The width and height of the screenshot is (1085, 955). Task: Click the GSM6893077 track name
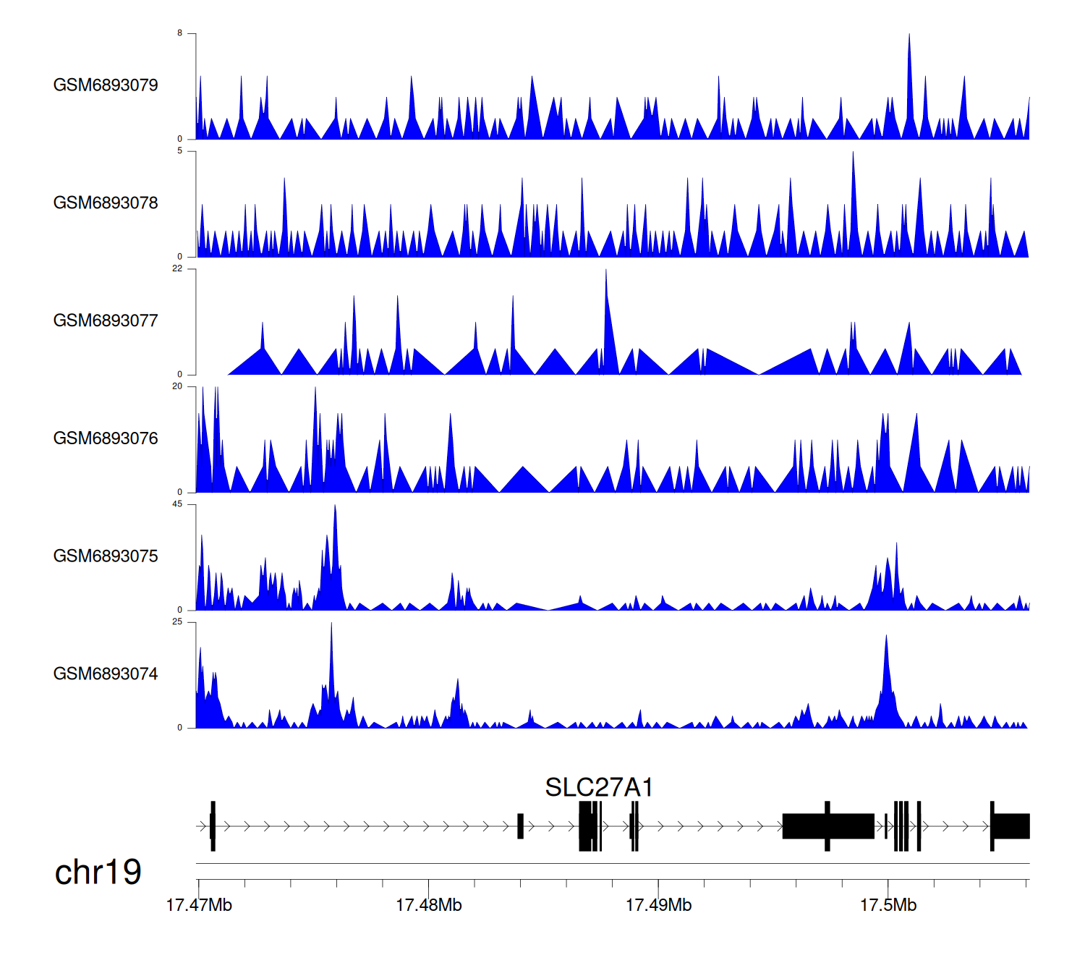pos(106,321)
